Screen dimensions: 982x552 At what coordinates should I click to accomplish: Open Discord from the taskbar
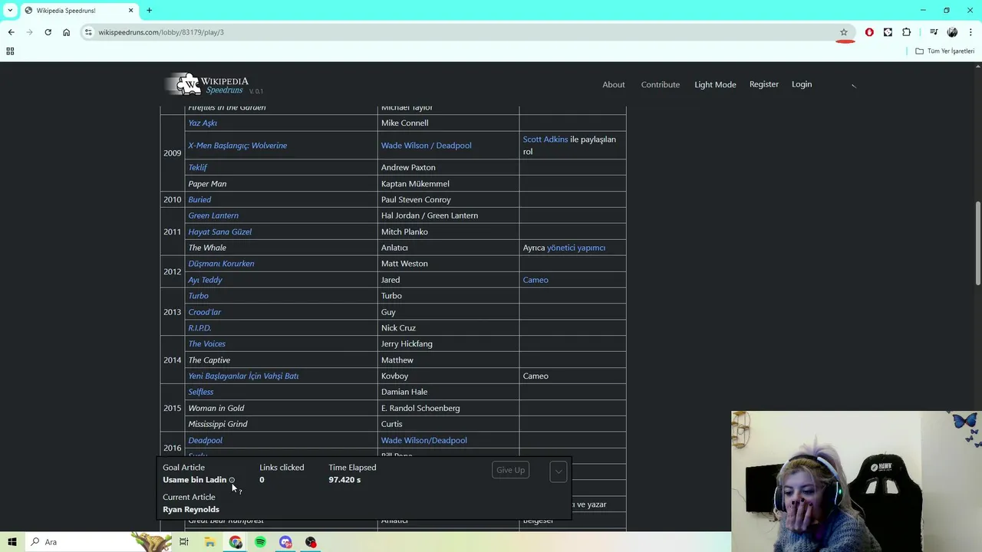tap(285, 542)
